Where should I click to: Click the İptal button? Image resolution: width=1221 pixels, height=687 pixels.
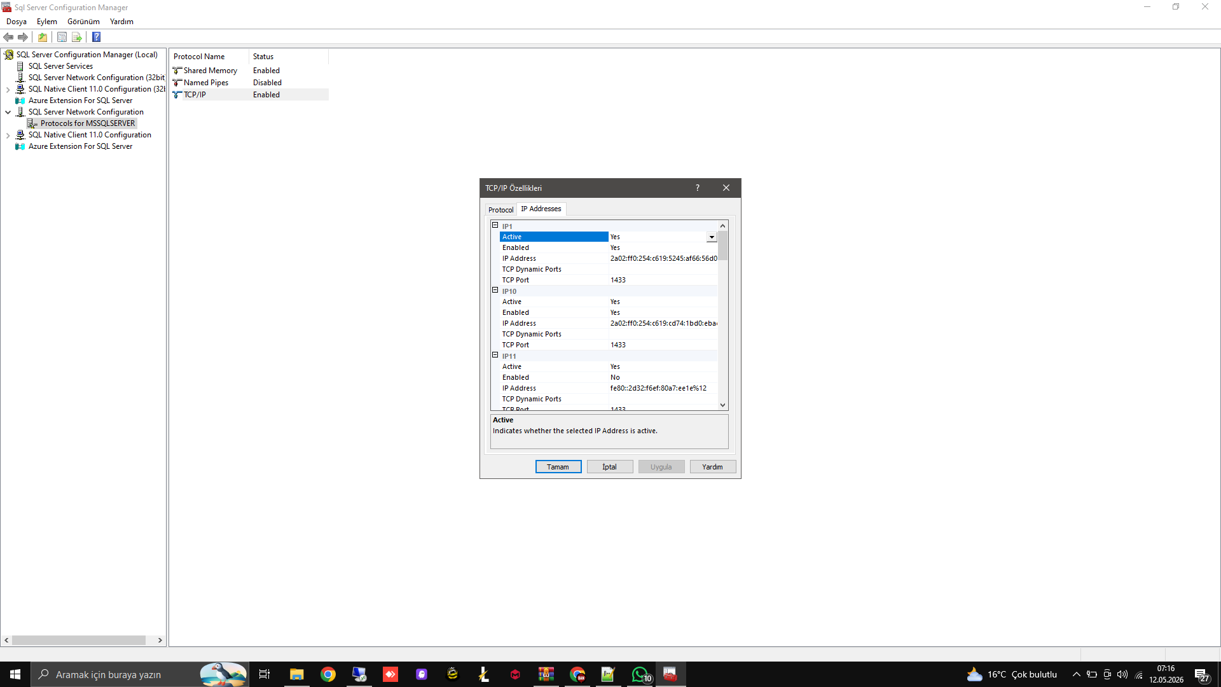[610, 467]
